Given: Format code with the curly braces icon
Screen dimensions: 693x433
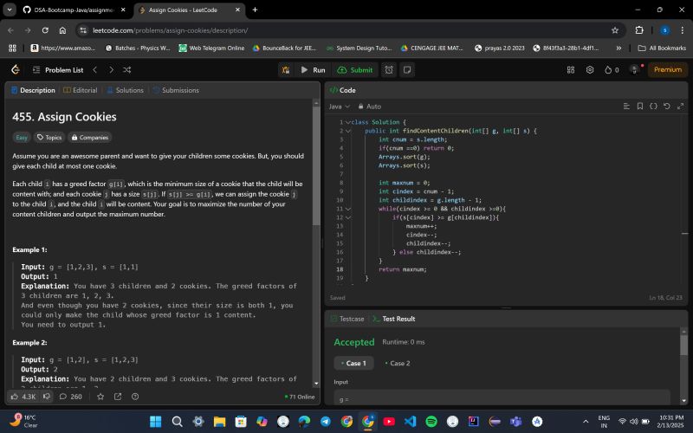Looking at the screenshot, I should (653, 106).
